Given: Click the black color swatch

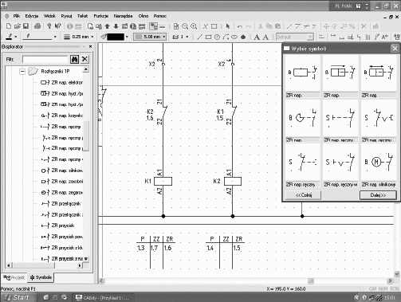Looking at the screenshot, I should (116, 37).
